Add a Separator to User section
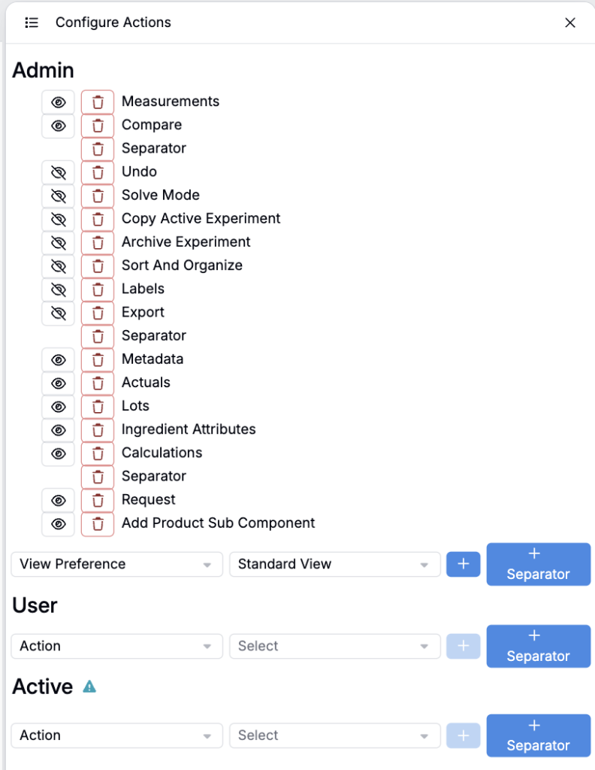 [x=538, y=646]
